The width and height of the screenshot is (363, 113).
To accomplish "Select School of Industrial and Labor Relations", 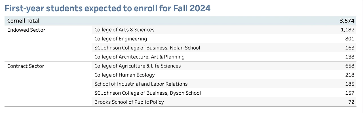I will pyautogui.click(x=141, y=84).
